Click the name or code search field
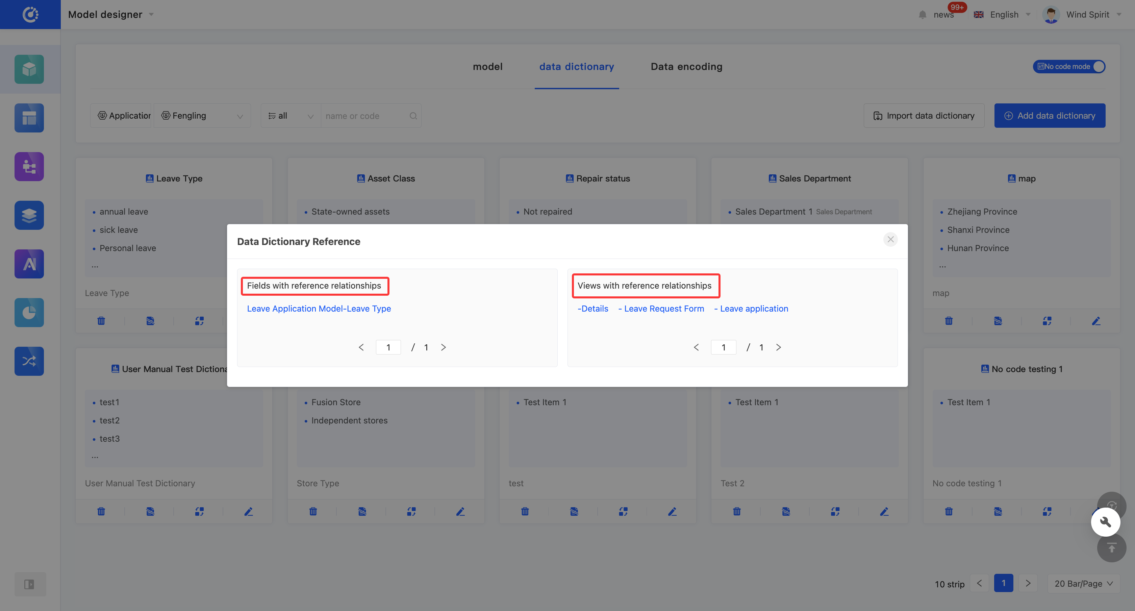Image resolution: width=1135 pixels, height=611 pixels. (365, 116)
